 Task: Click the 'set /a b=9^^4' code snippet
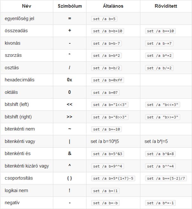click(x=107, y=166)
